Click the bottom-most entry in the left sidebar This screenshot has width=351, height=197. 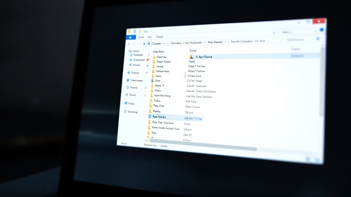pos(131,112)
